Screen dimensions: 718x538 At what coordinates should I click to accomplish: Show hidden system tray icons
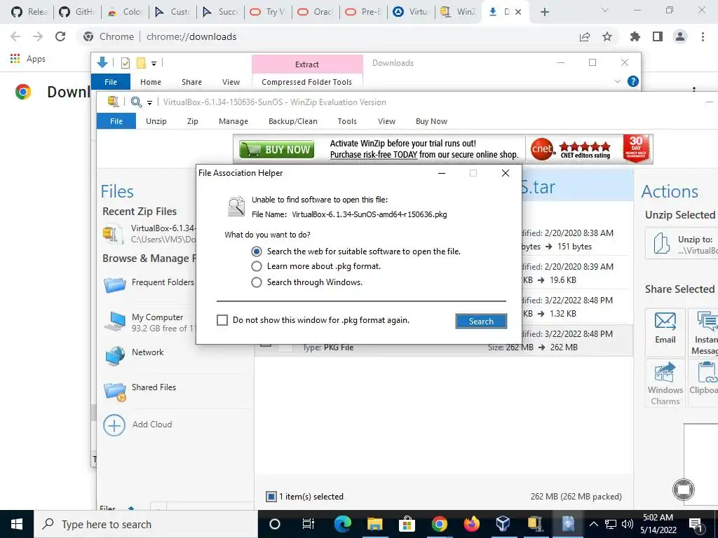point(593,524)
